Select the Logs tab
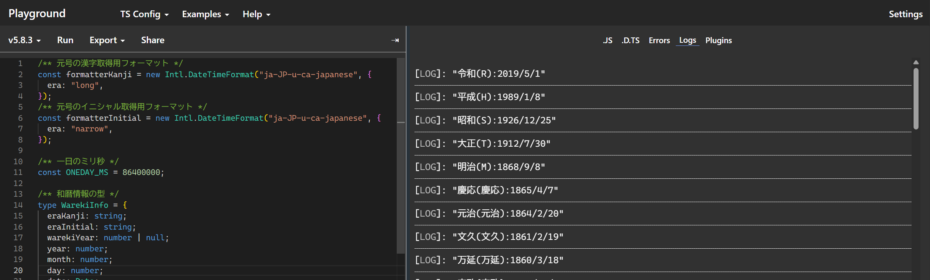 point(688,40)
